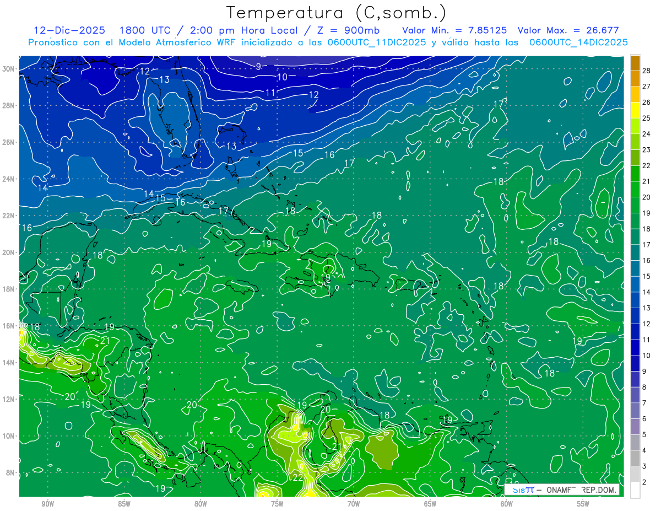
Task: Click the '10' contour label on the map
Action: coord(282,77)
